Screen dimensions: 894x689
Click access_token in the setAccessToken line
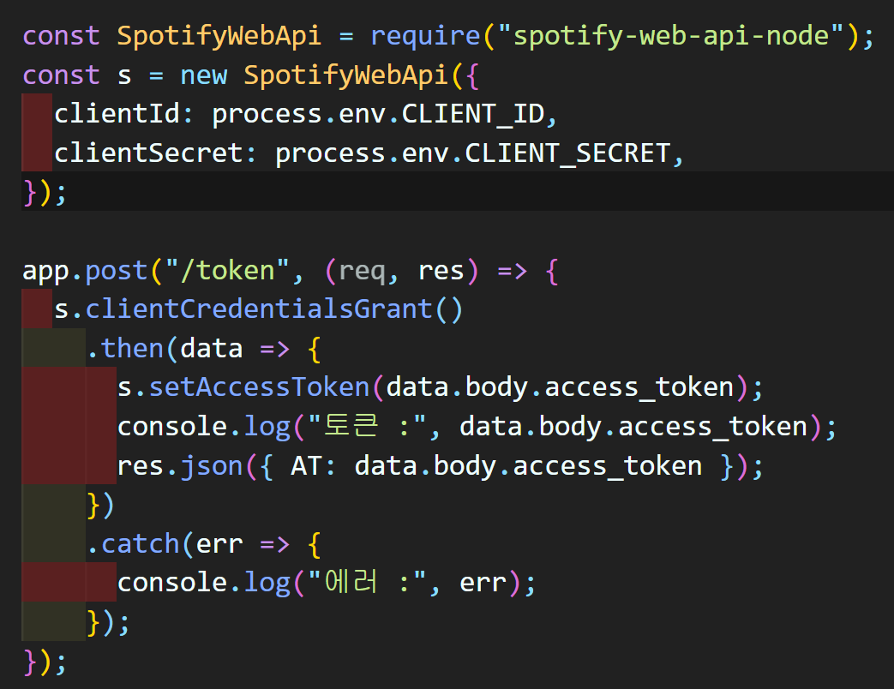coord(639,387)
